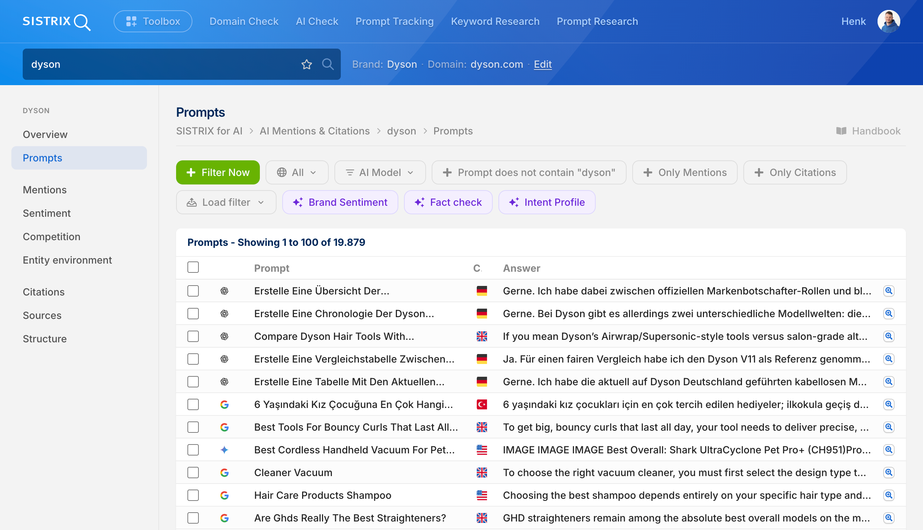Select Entity environment in the sidebar

click(79, 260)
